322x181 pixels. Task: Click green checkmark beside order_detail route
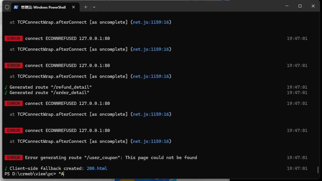[x=6, y=93]
